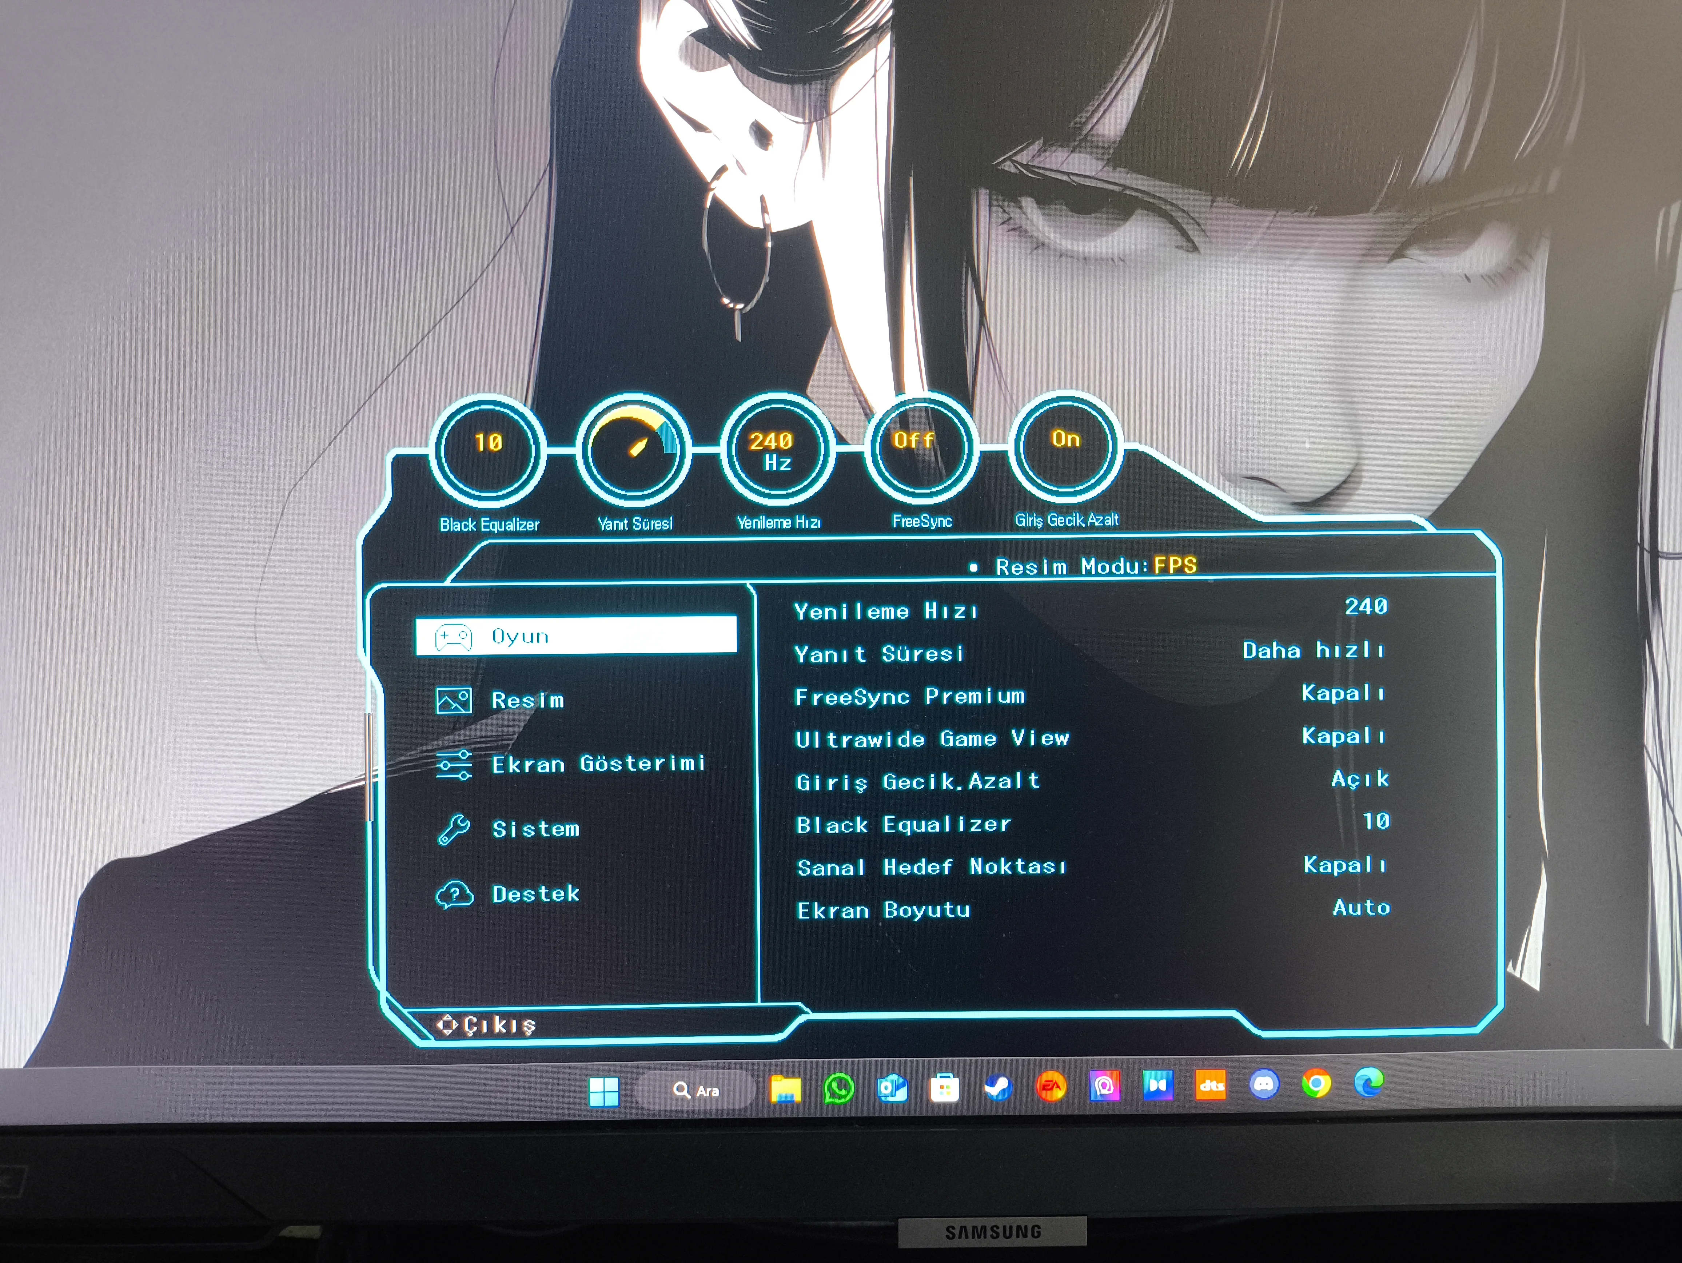The image size is (1682, 1263).
Task: Open Ekran Boyutu Auto options
Action: [x=1361, y=908]
